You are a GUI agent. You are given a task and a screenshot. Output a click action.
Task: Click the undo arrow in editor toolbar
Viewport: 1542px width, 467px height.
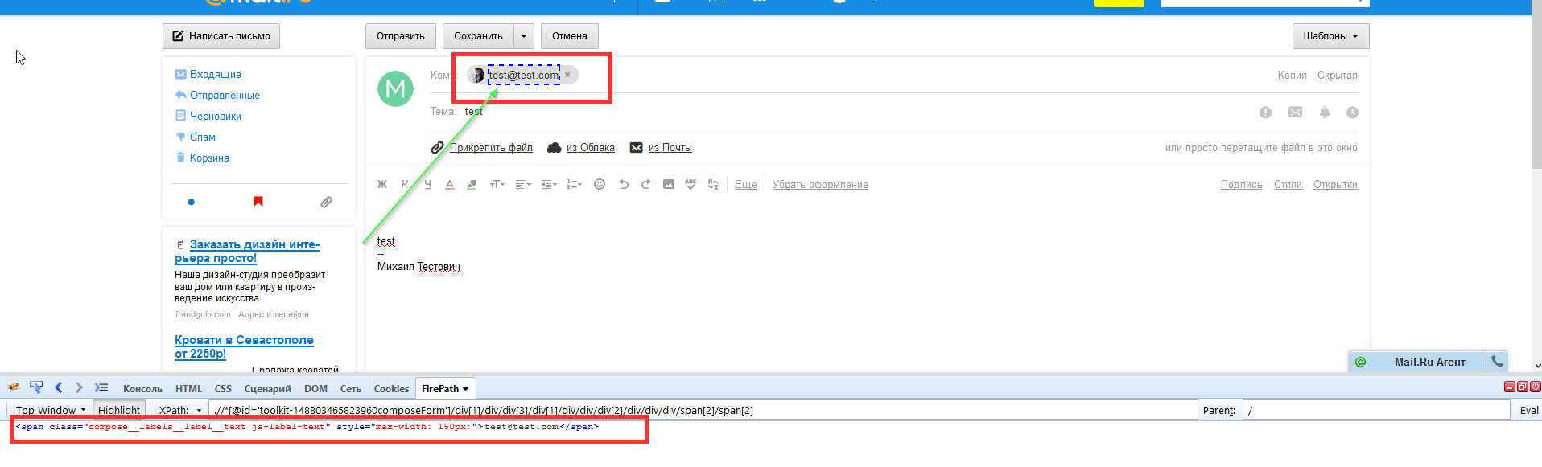coord(623,185)
